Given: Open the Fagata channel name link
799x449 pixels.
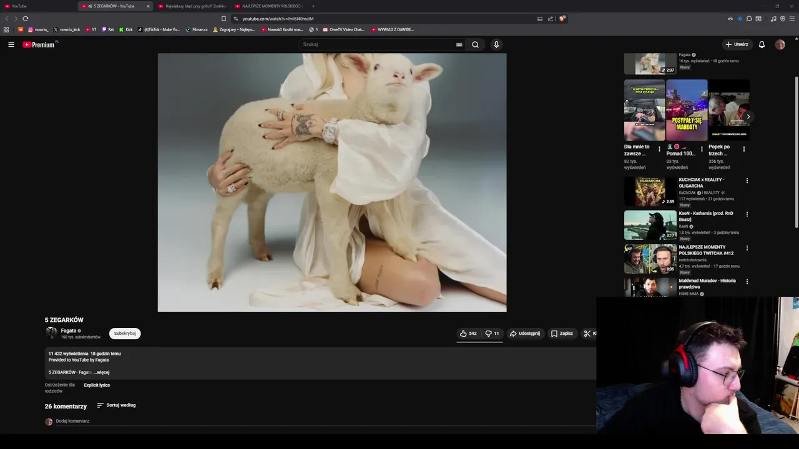Looking at the screenshot, I should [x=69, y=331].
